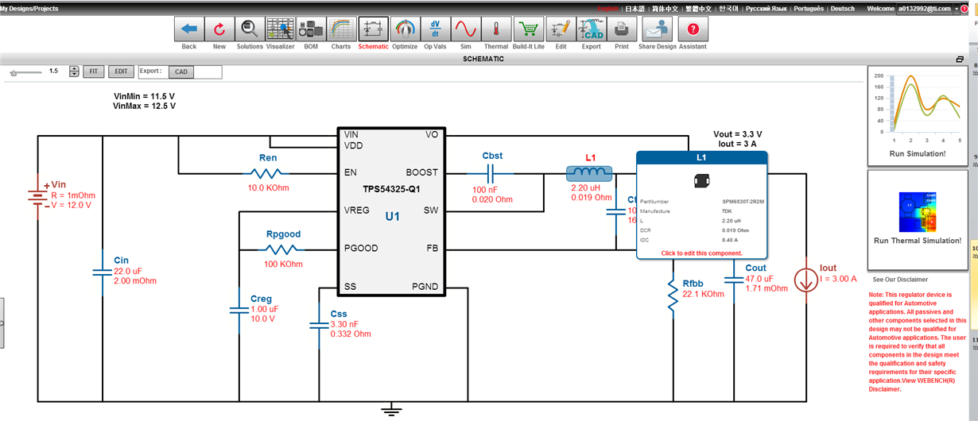Restore the Schematic panel window size
Screen dimensions: 978x421
(960, 59)
